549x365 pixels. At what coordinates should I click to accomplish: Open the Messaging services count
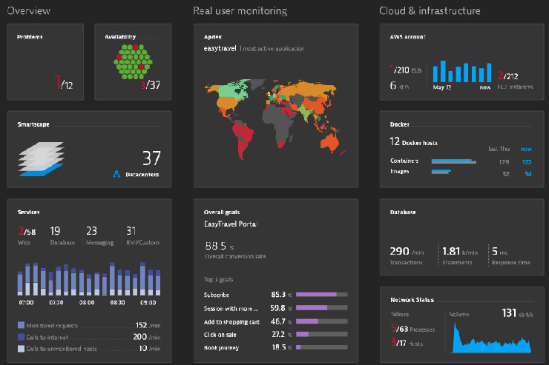pos(92,232)
